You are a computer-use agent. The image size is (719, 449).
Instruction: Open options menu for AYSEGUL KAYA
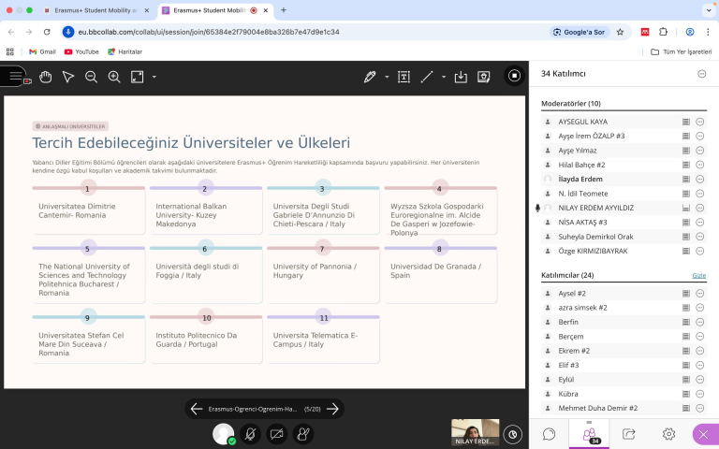pos(699,122)
